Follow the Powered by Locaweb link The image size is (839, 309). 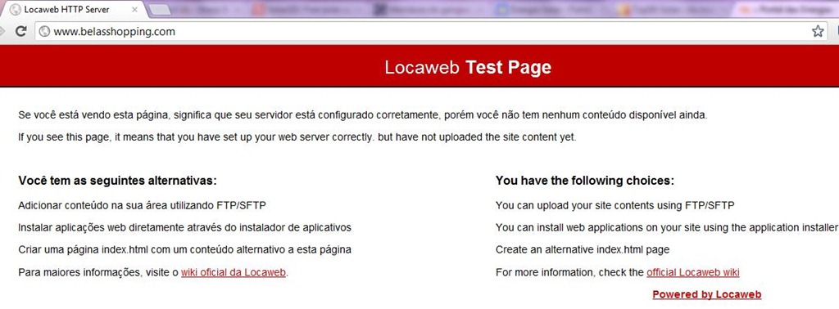tap(707, 294)
